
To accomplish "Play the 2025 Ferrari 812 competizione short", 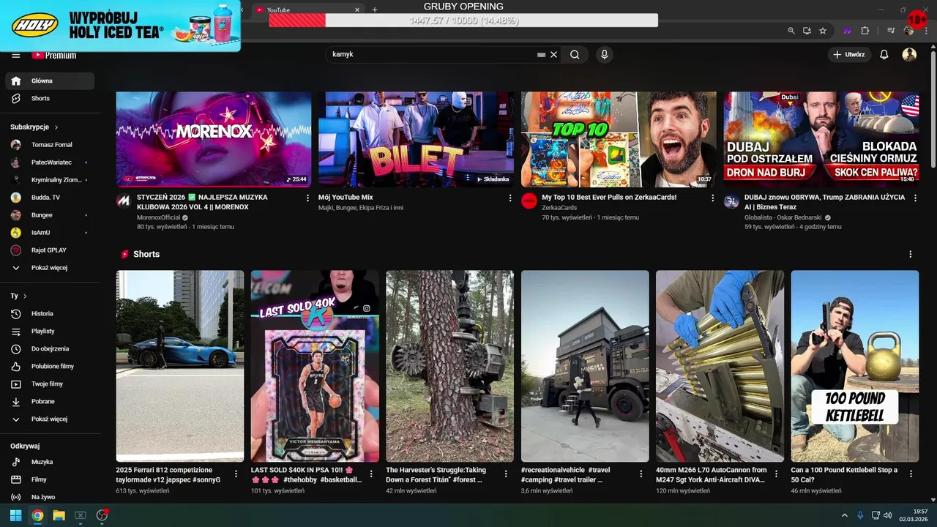I will coord(180,366).
